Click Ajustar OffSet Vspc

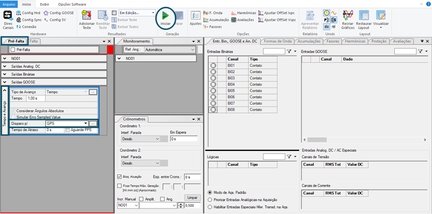point(277,20)
